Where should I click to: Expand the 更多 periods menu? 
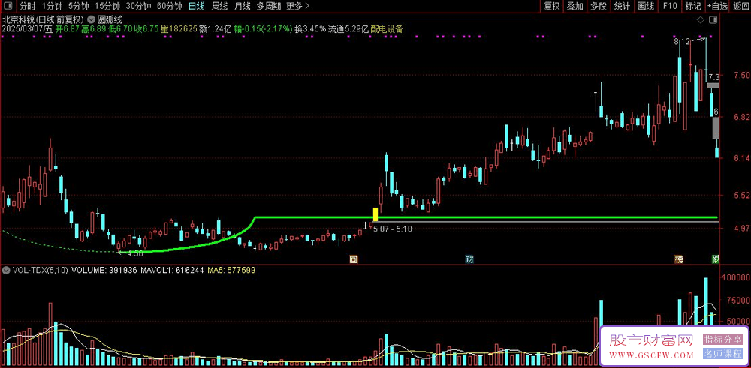point(297,6)
